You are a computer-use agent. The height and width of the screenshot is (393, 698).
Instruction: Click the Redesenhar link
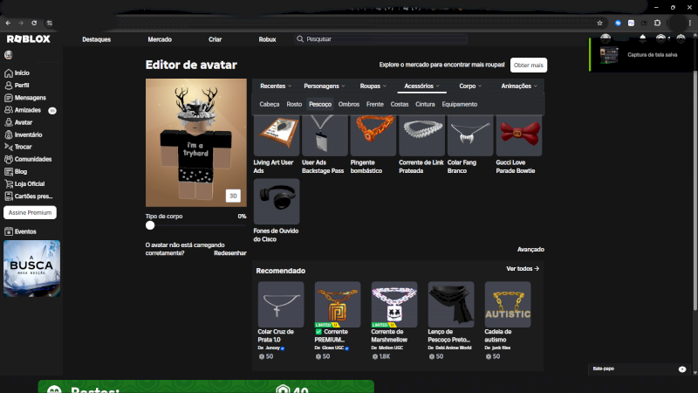[229, 253]
